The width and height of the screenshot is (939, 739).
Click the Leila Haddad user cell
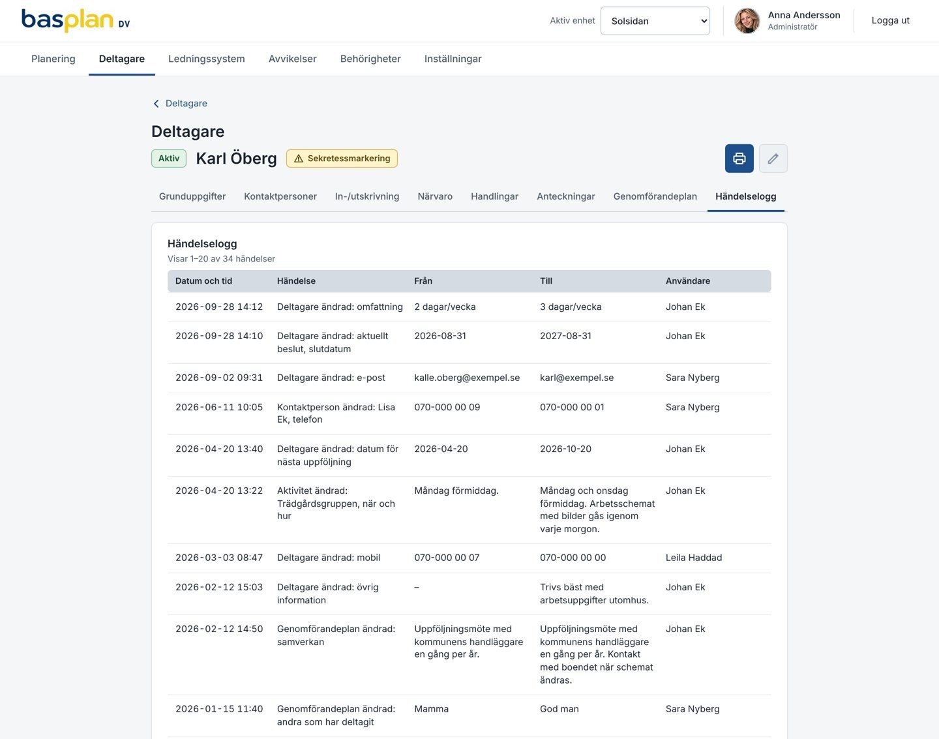pos(694,558)
